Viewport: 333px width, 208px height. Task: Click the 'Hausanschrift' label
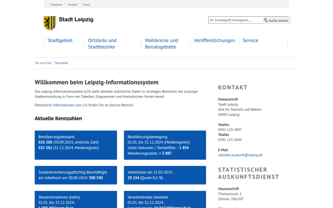click(x=228, y=189)
